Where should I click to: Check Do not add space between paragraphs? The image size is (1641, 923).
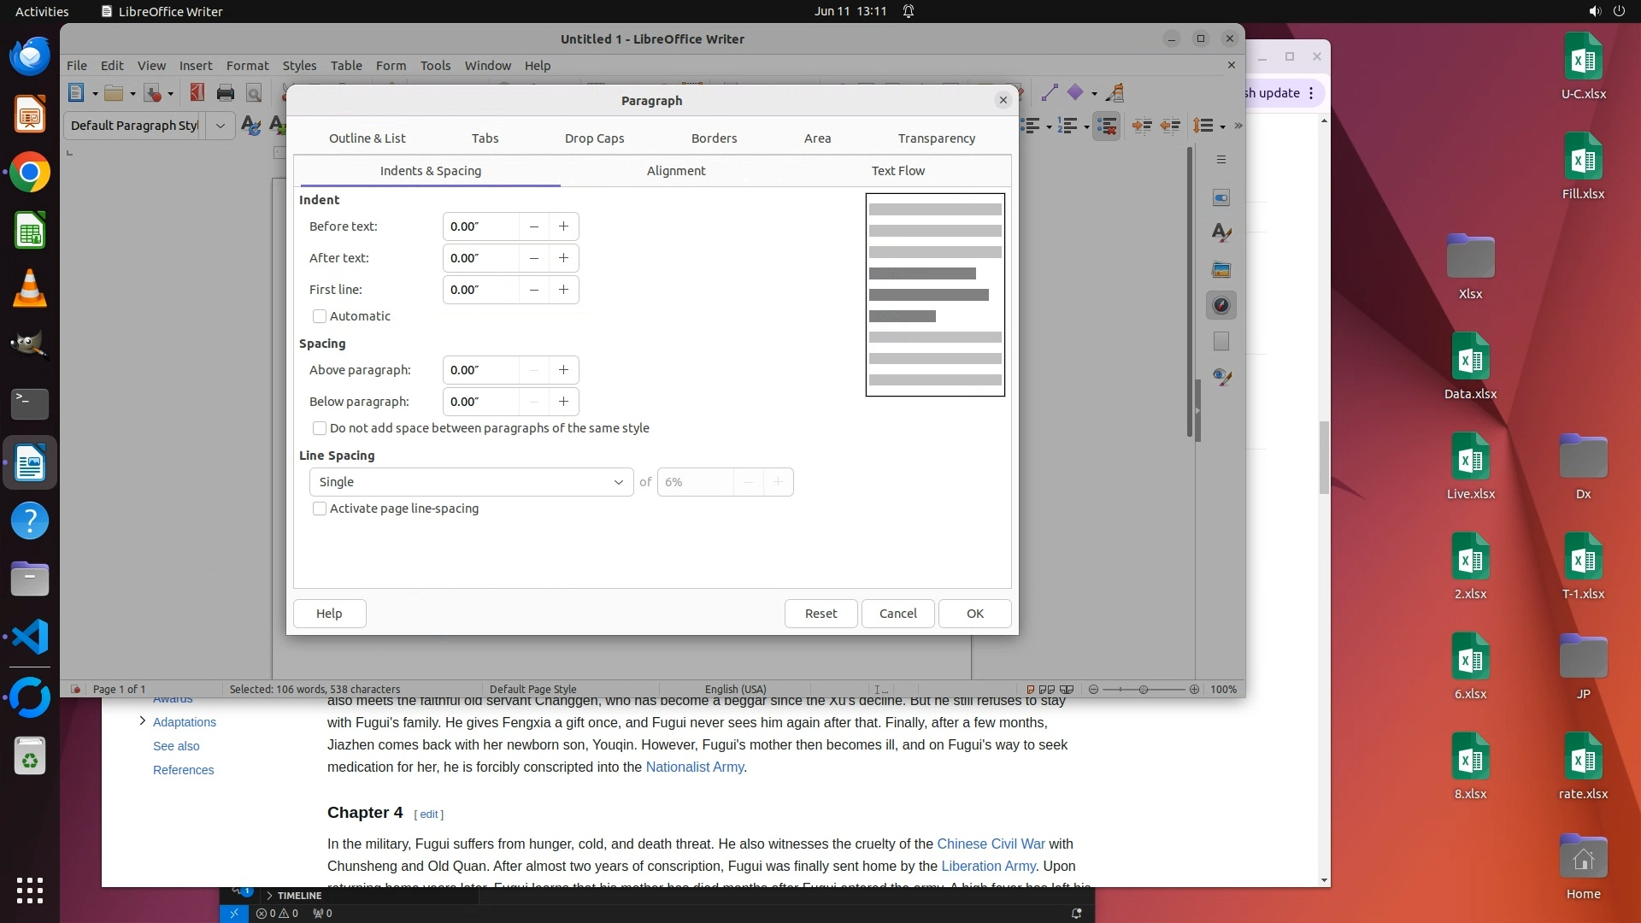click(320, 428)
